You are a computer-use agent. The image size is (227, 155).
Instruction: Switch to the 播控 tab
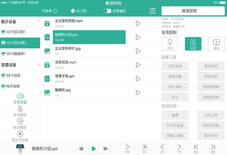[216, 44]
